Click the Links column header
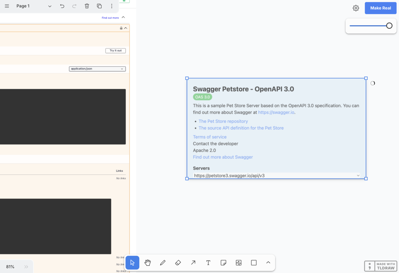The height and width of the screenshot is (273, 399). [119, 171]
